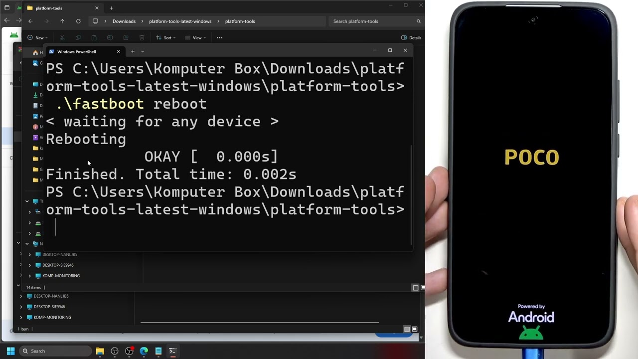Screen dimensions: 638x359
Task: Select DESKTOP-NANLJB5 in the 1 item window
Action: 51,296
